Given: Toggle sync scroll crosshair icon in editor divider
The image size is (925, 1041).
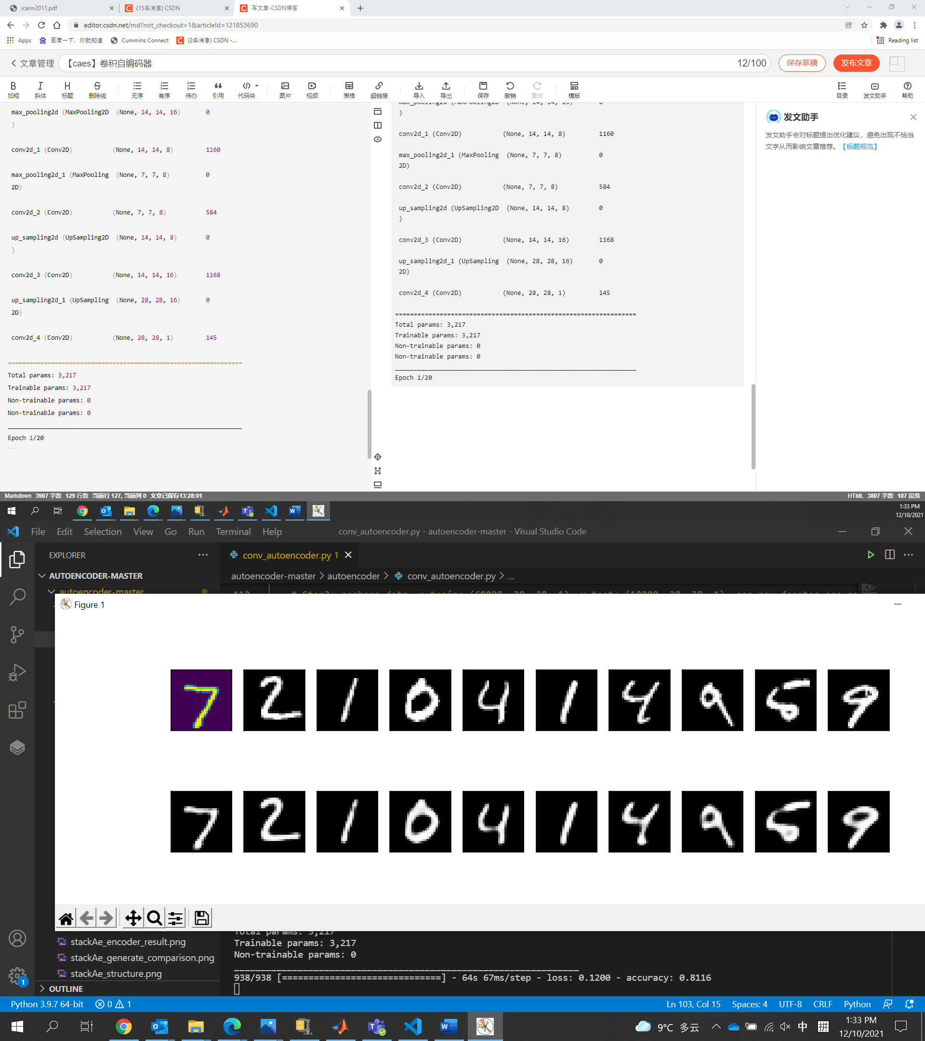Looking at the screenshot, I should coord(378,457).
